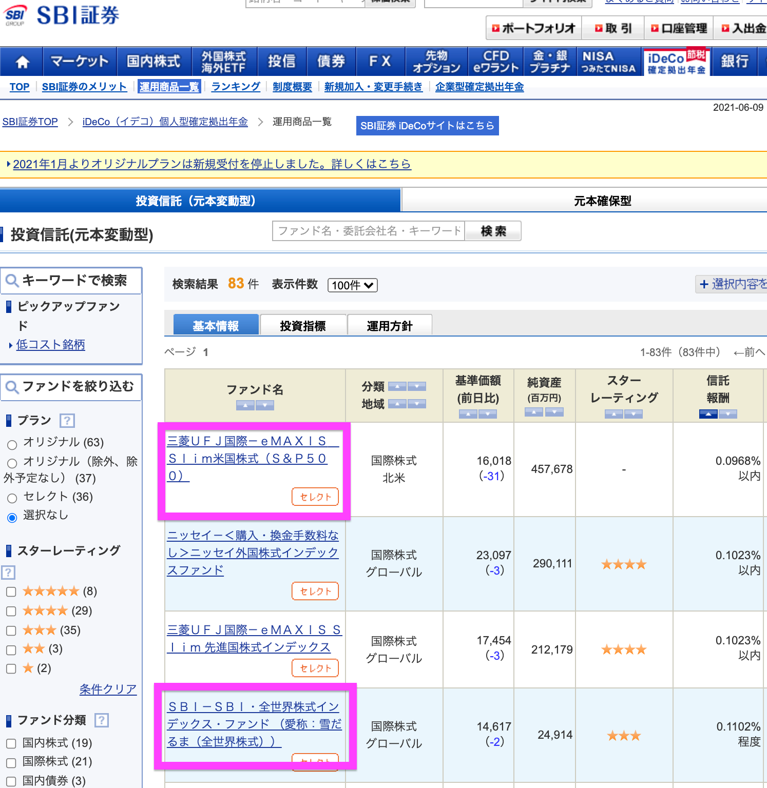
Task: Open the NISA つみたてNISA menu
Action: 609,62
